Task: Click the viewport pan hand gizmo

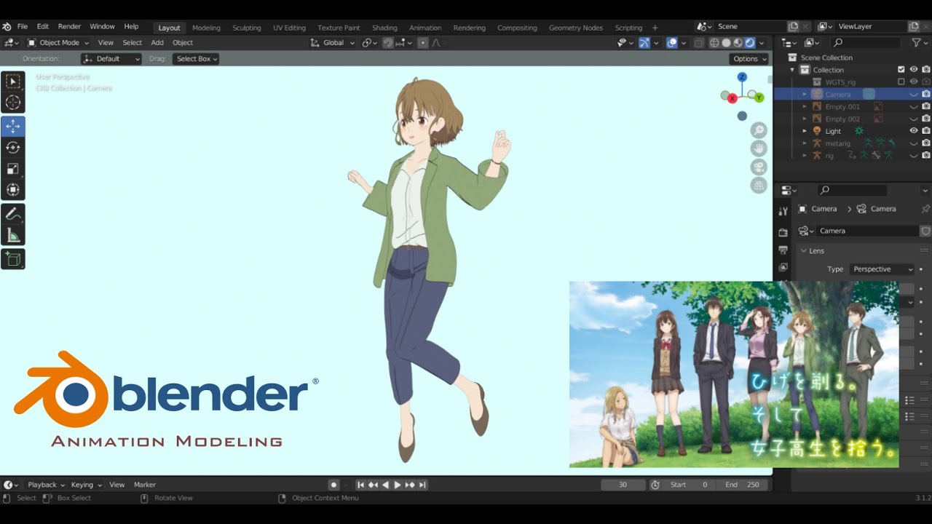Action: (x=759, y=148)
